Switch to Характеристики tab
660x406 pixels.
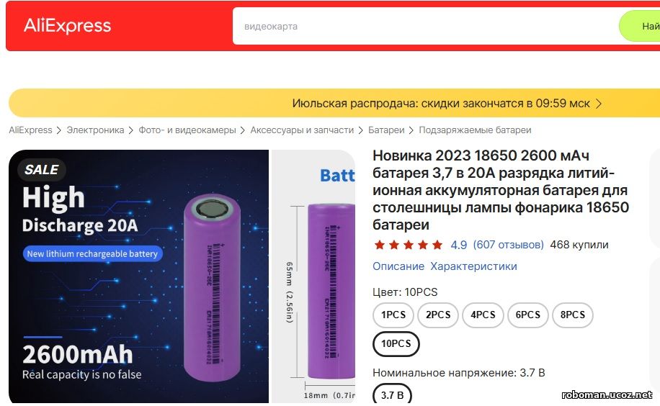tap(473, 266)
